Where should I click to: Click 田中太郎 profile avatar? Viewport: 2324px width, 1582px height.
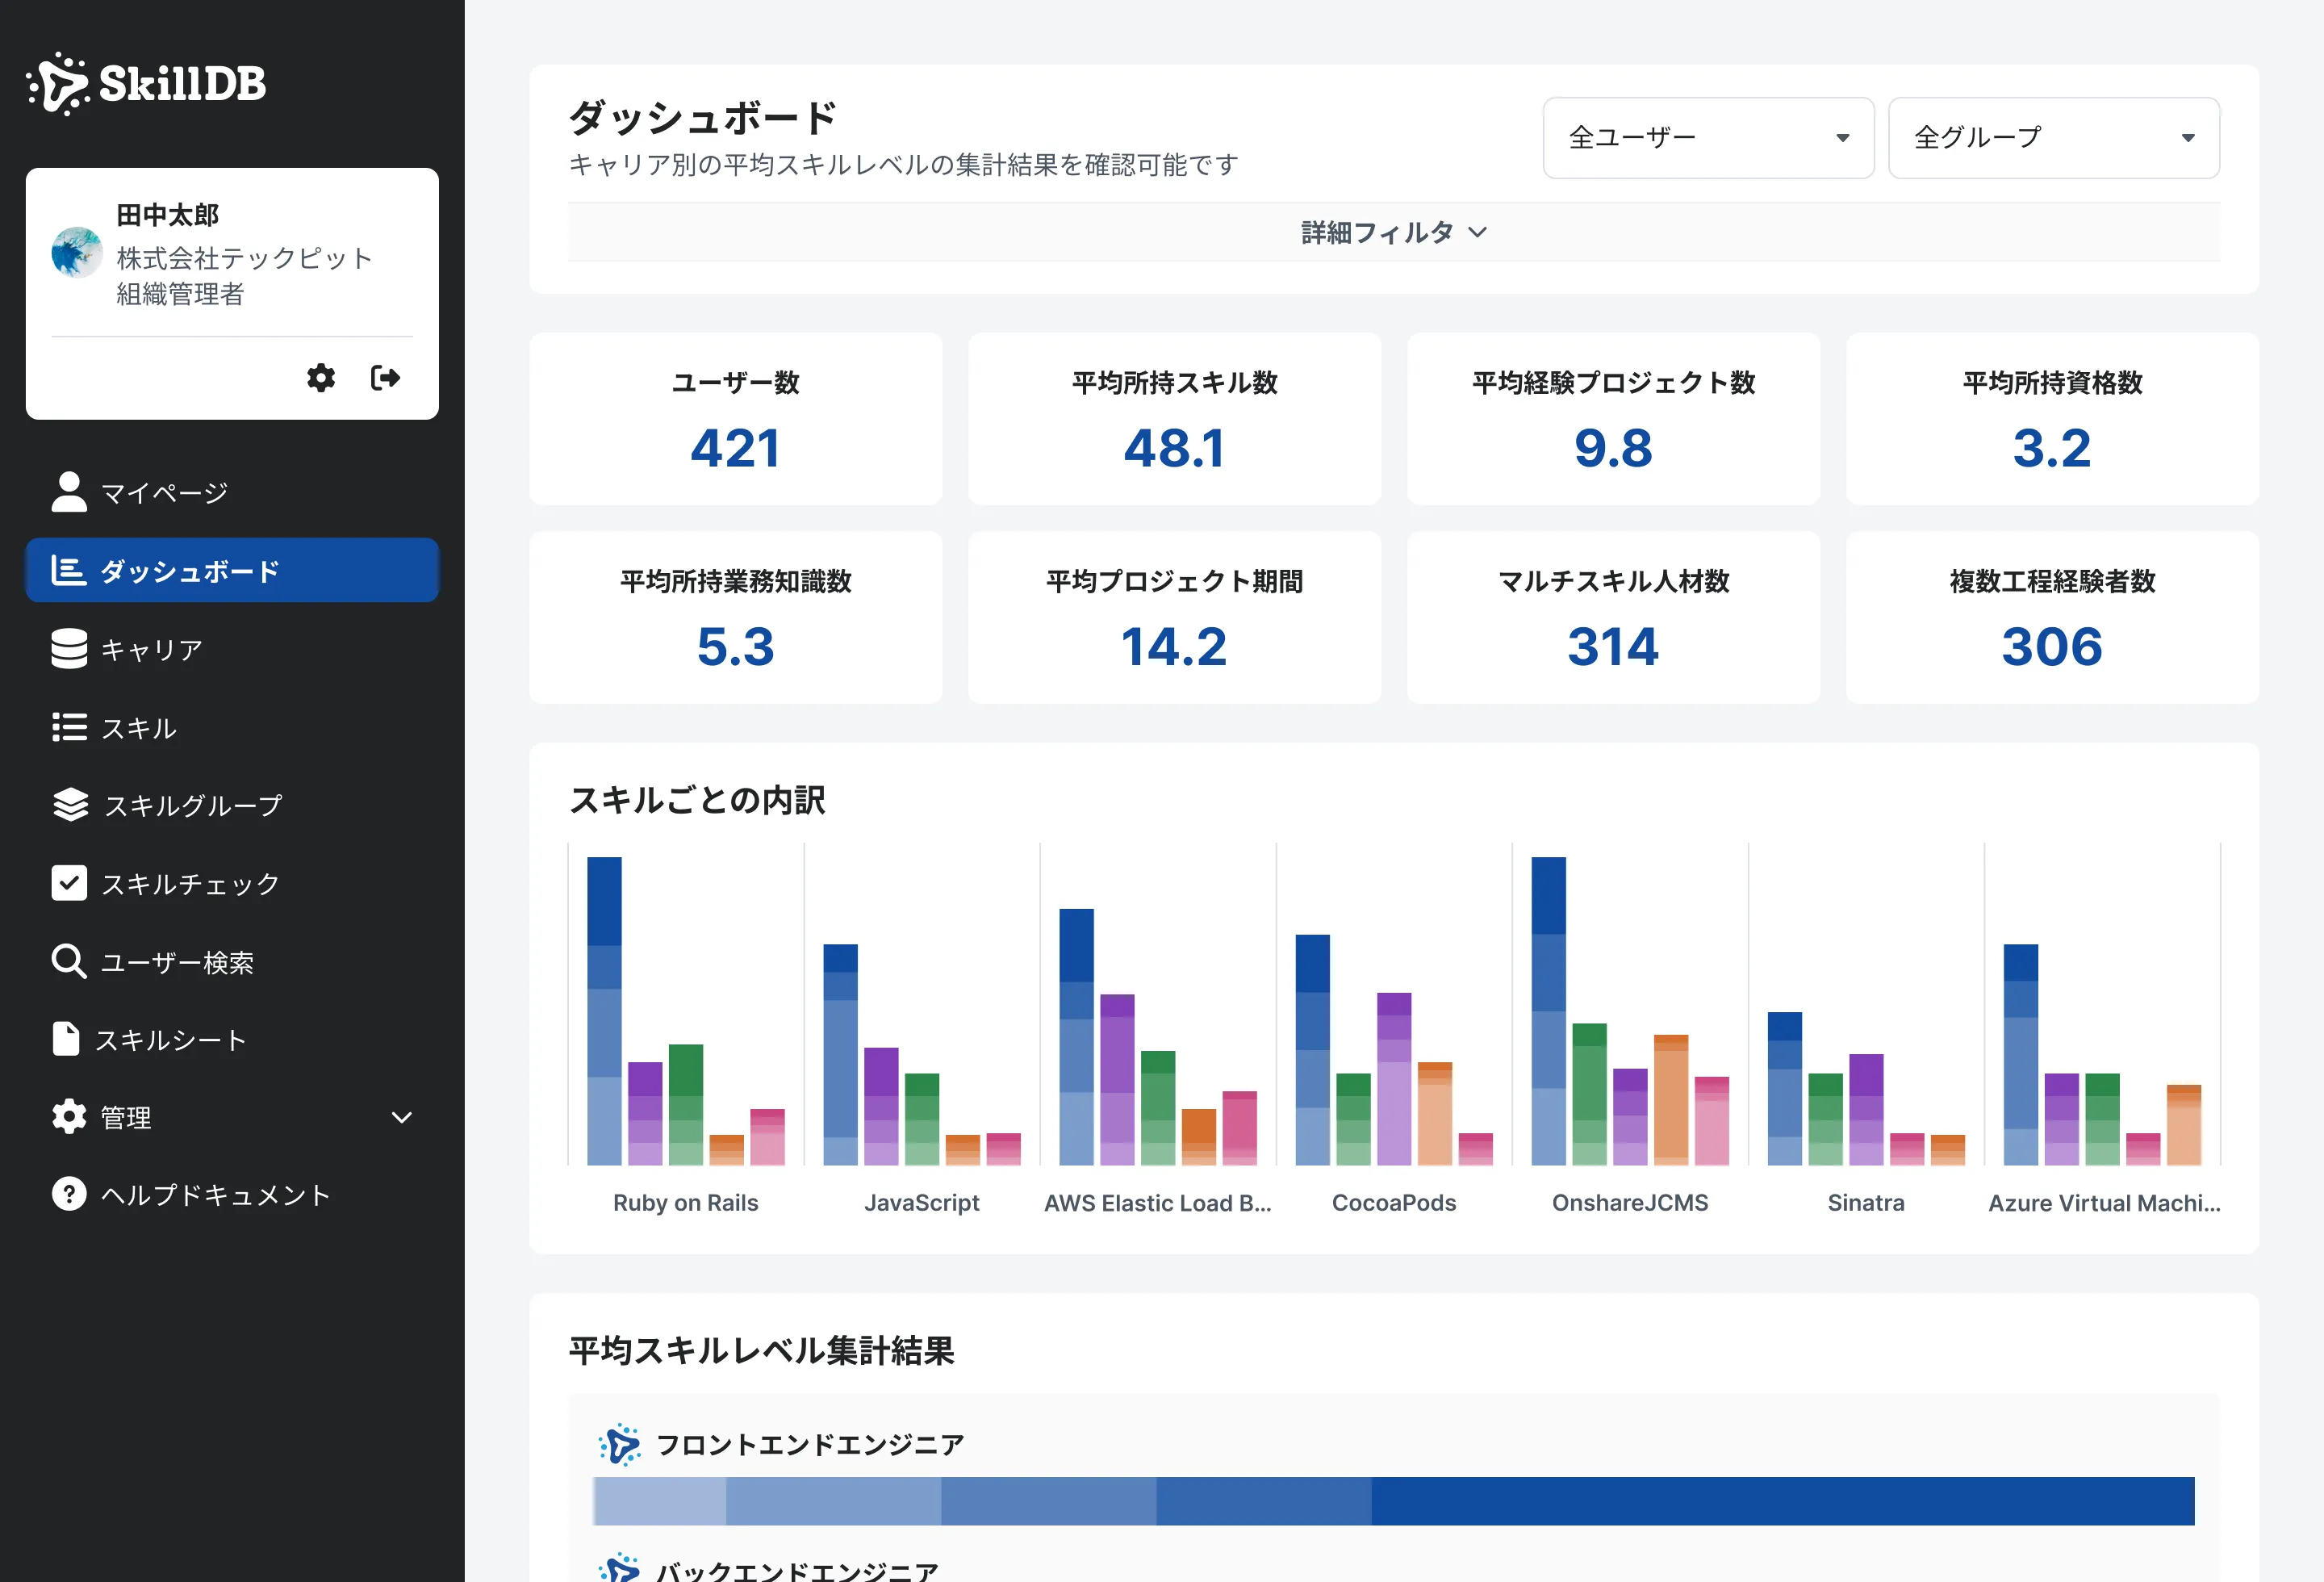click(x=77, y=252)
